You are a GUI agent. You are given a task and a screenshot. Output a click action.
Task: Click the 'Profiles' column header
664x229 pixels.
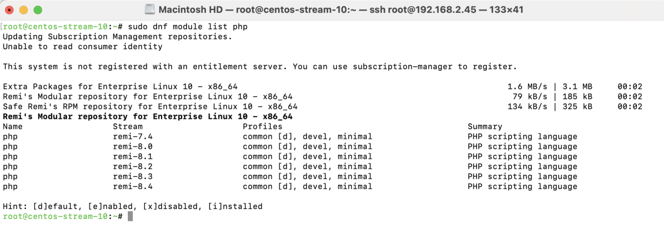[x=263, y=127]
